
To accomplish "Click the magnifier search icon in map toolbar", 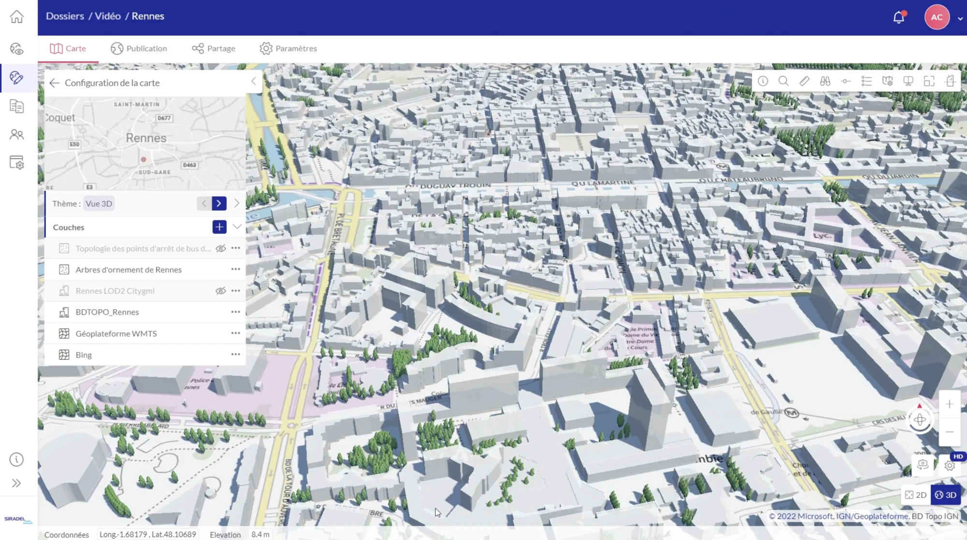I will 783,81.
